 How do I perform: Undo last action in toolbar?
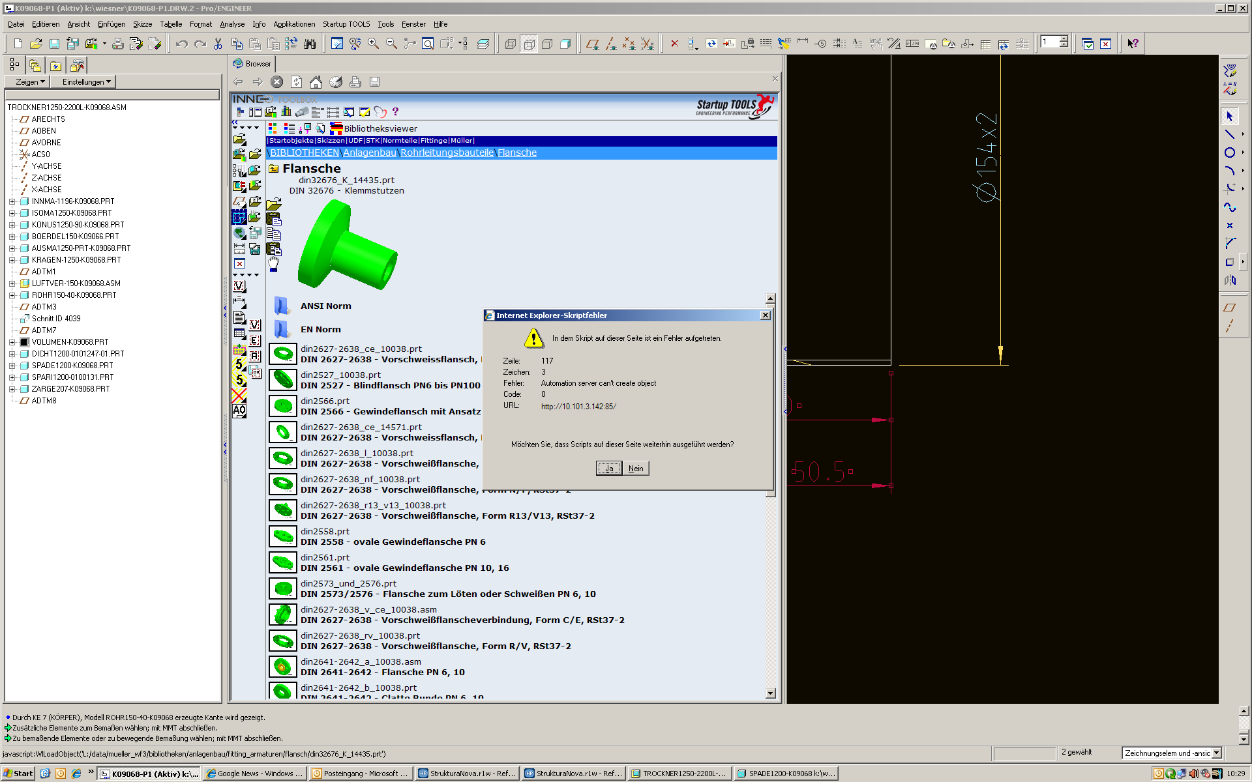(182, 44)
